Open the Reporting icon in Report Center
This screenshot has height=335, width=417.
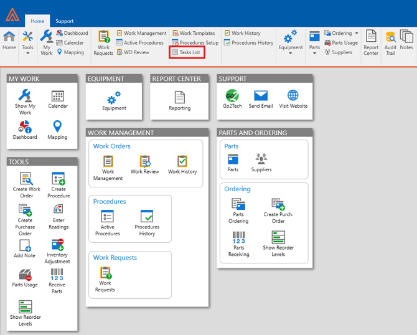click(179, 98)
